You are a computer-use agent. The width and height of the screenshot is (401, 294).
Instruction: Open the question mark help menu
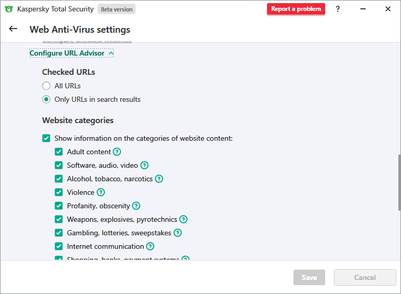338,9
